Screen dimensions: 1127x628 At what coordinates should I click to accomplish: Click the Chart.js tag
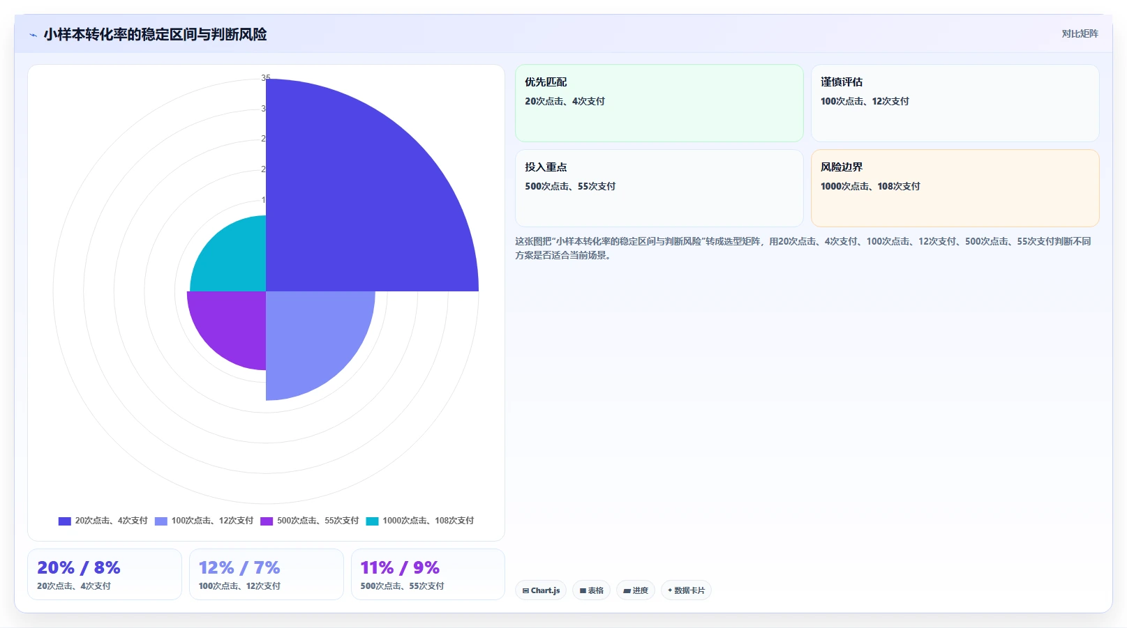click(x=541, y=590)
